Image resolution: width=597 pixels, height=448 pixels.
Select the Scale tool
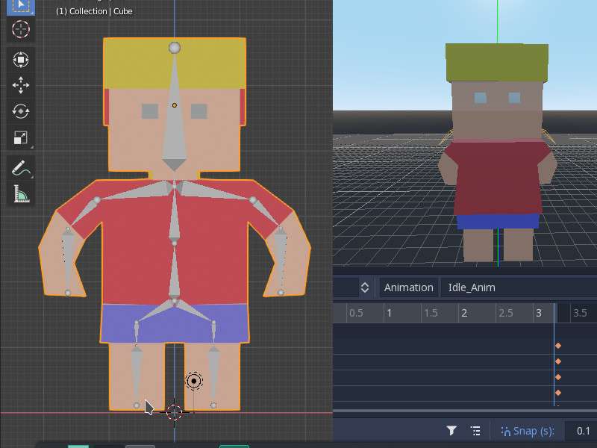(x=21, y=137)
